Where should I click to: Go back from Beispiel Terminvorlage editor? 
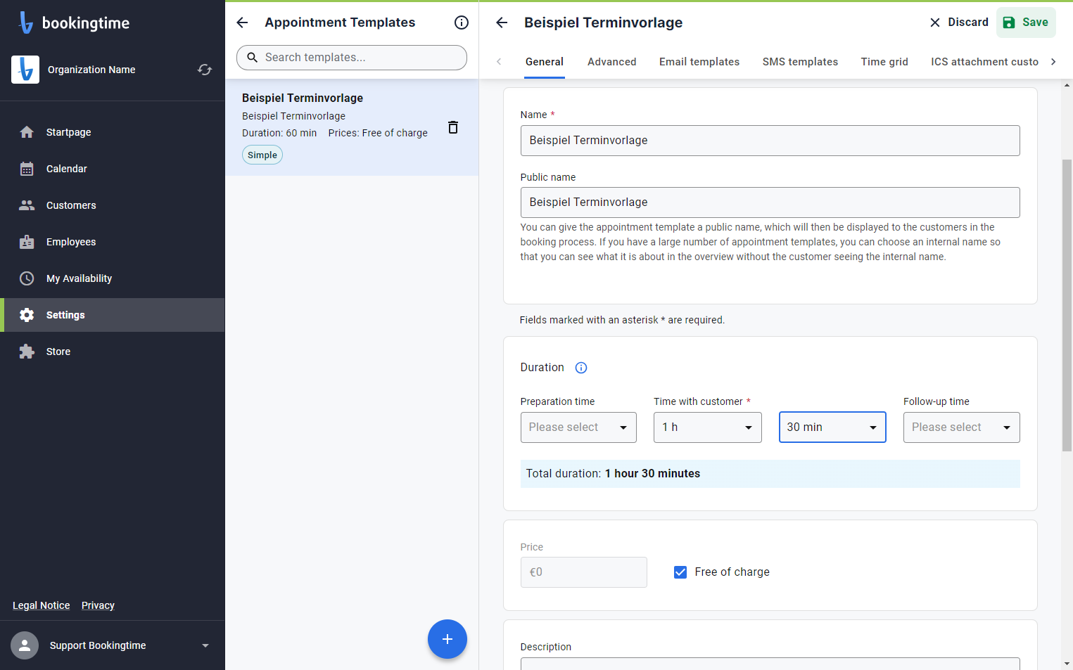click(x=502, y=22)
